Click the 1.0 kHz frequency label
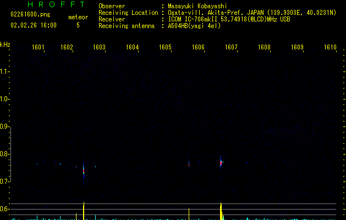 click(4, 99)
